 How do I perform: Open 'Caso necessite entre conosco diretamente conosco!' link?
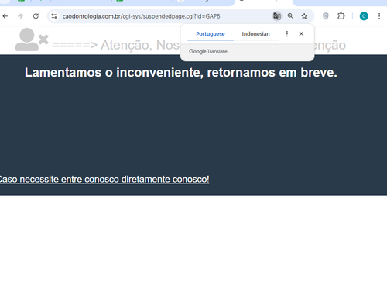[104, 180]
